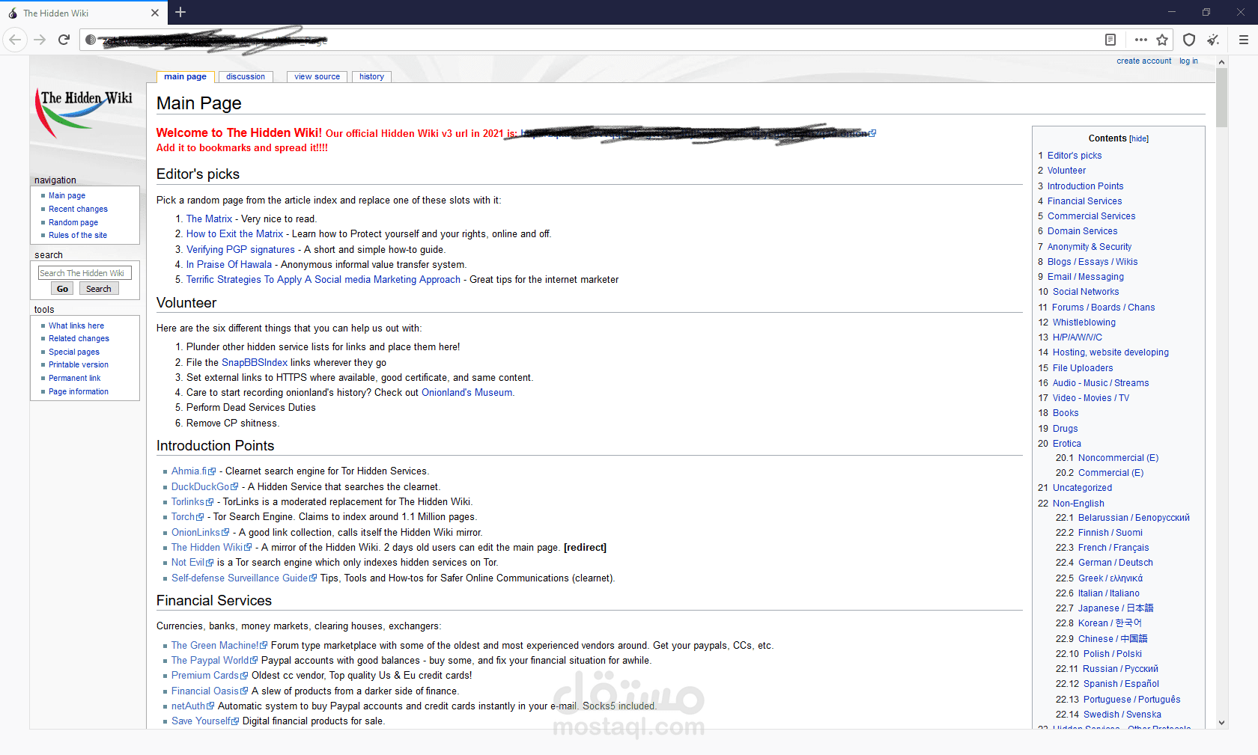Jump to Social Networks in Contents
This screenshot has height=755, width=1258.
[1086, 292]
